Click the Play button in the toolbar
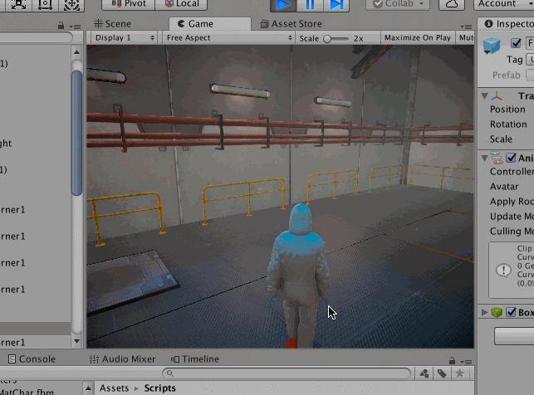The height and width of the screenshot is (395, 534). click(x=283, y=5)
